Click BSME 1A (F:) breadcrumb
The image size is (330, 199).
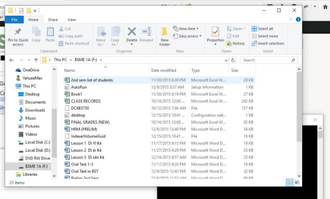coord(86,60)
